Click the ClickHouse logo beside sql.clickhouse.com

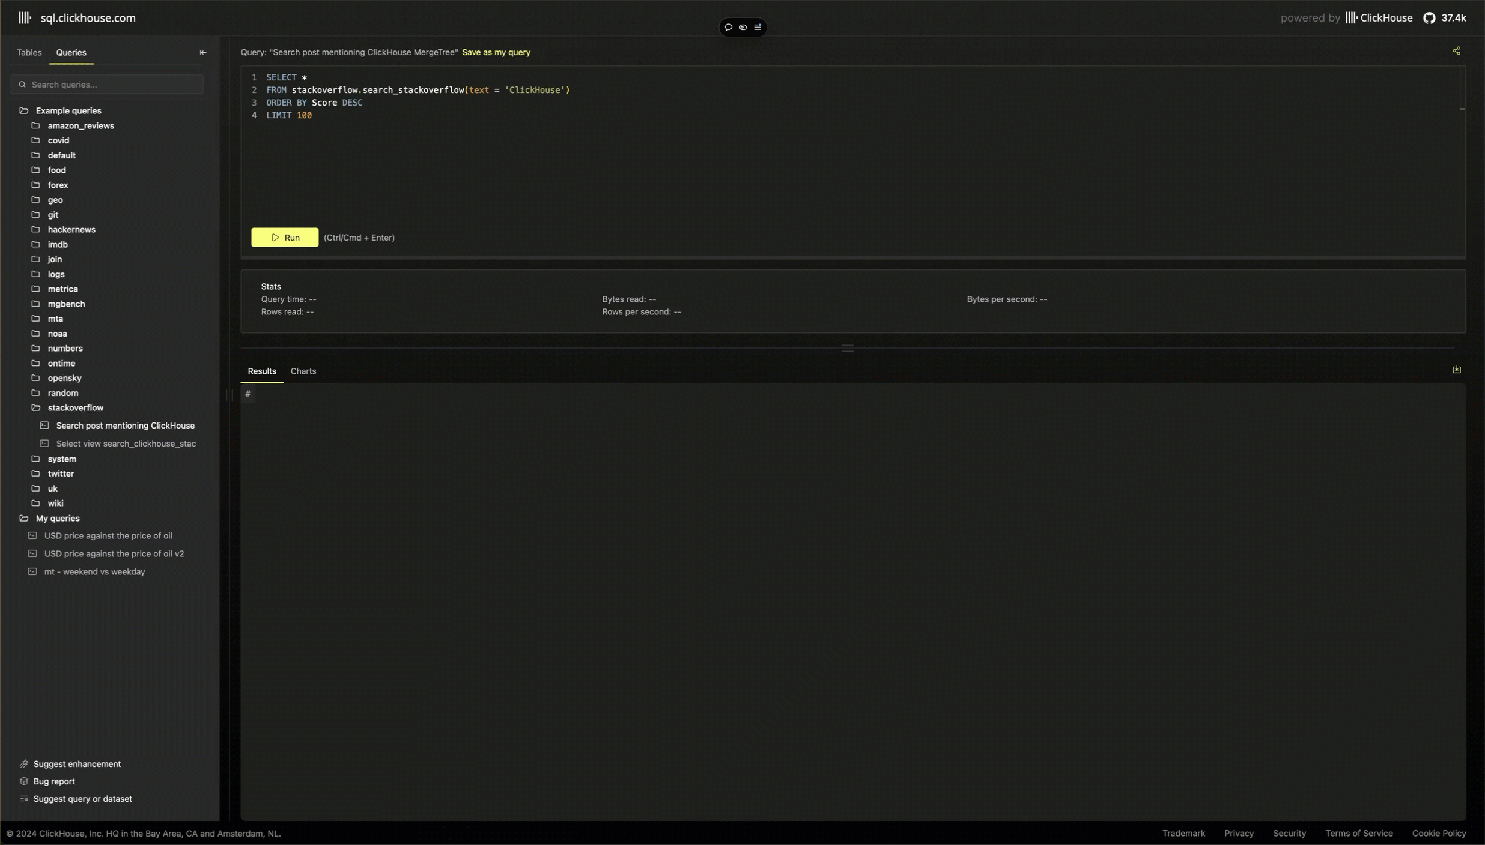pos(25,18)
